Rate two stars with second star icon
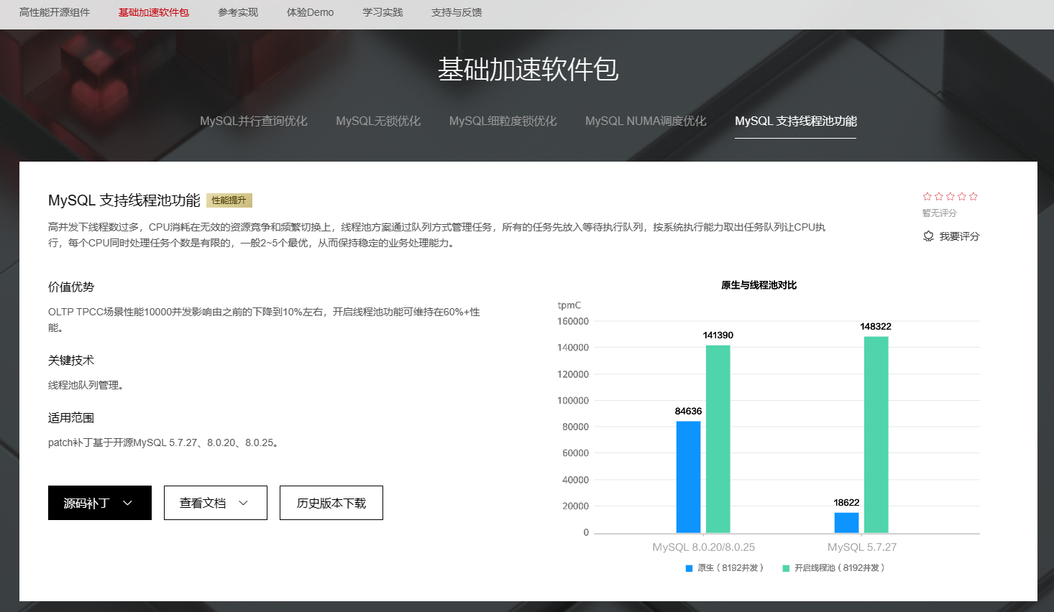Image resolution: width=1054 pixels, height=612 pixels. click(x=939, y=196)
